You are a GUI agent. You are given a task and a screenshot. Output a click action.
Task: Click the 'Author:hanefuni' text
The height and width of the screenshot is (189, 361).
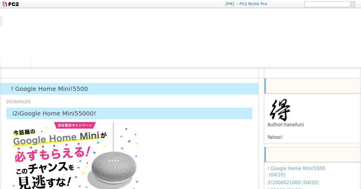[285, 125]
